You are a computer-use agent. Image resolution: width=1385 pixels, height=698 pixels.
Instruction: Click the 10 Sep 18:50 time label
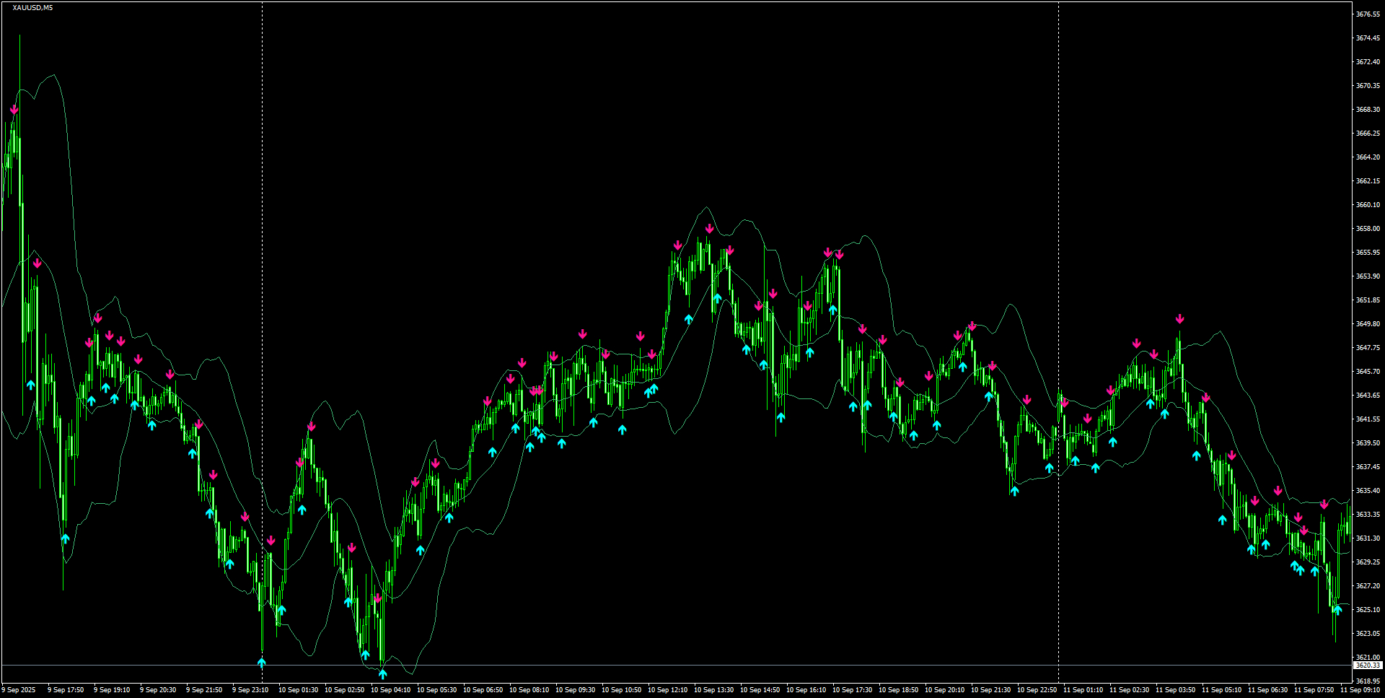coord(898,690)
